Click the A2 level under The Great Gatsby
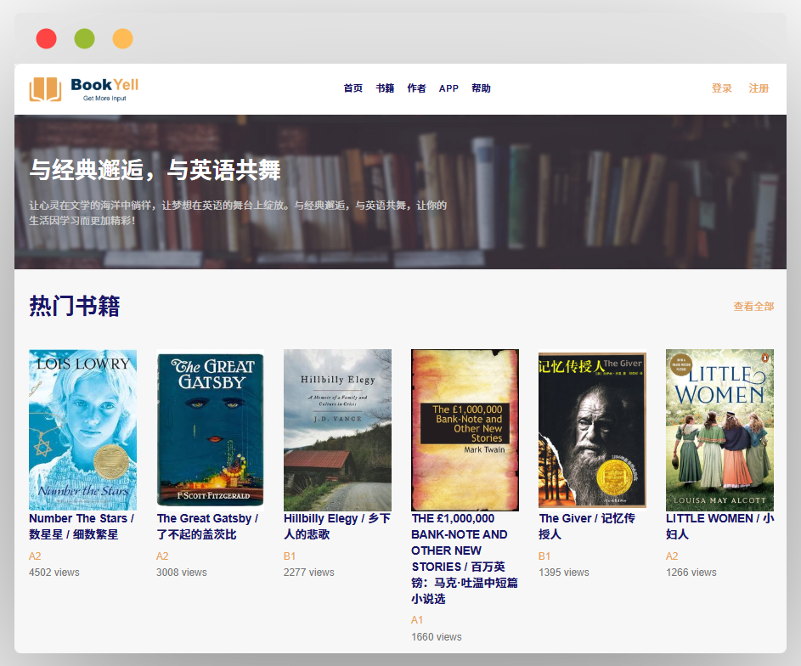The image size is (801, 666). [162, 556]
